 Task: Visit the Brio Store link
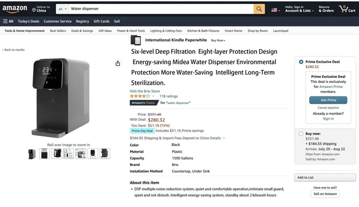click(145, 91)
